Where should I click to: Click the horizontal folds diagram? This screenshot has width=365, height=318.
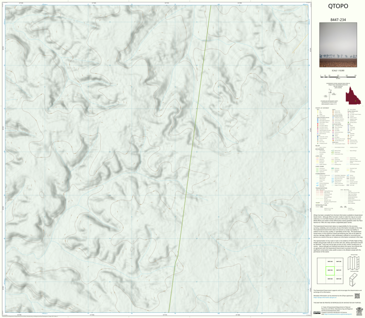354,263
